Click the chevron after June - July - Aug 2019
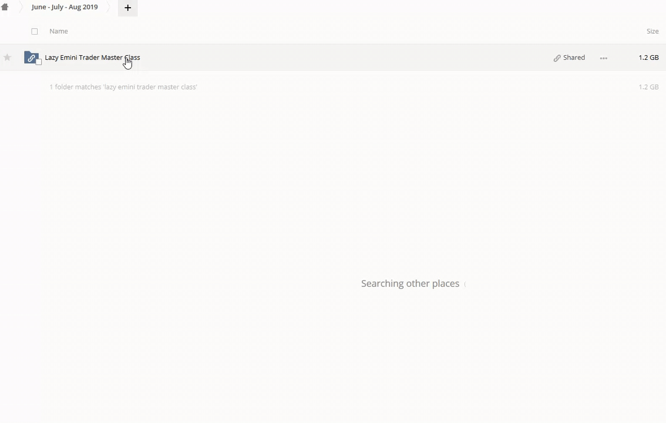 [109, 7]
